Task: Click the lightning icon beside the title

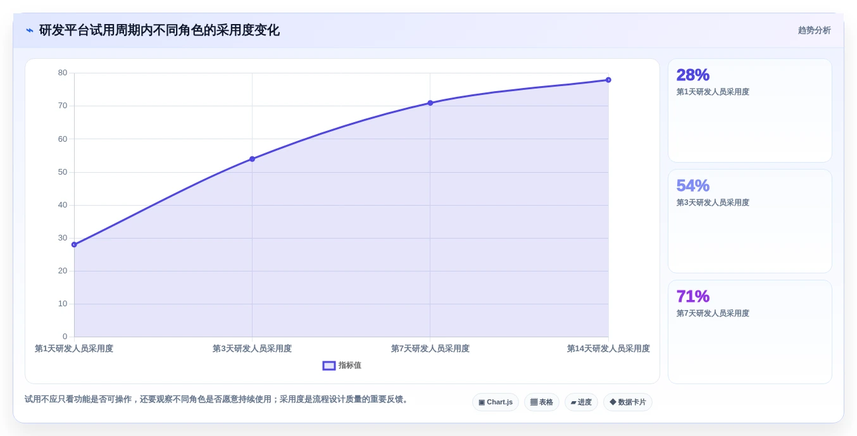Action: tap(29, 30)
